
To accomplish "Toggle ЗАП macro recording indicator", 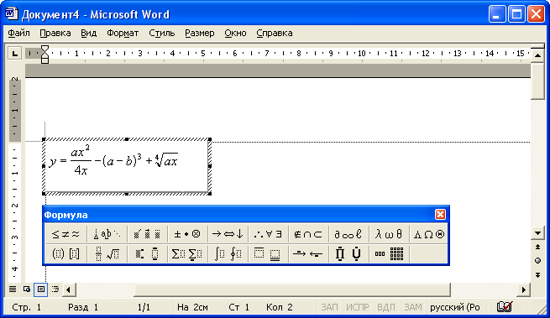I will [x=329, y=307].
